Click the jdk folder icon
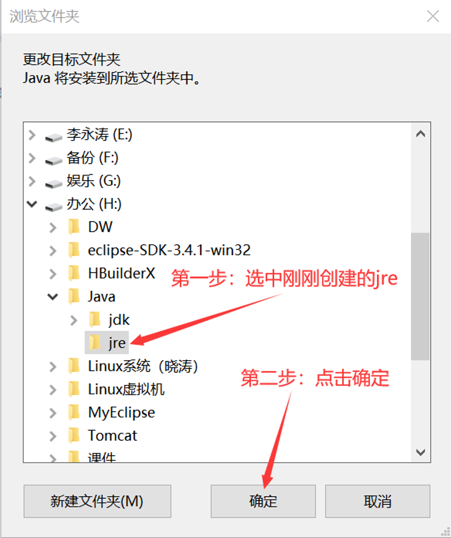Image resolution: width=451 pixels, height=538 pixels. tap(94, 320)
